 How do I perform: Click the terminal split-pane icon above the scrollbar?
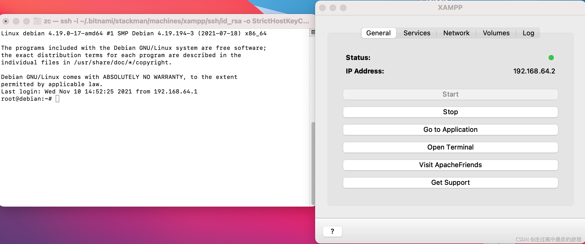pos(313,32)
